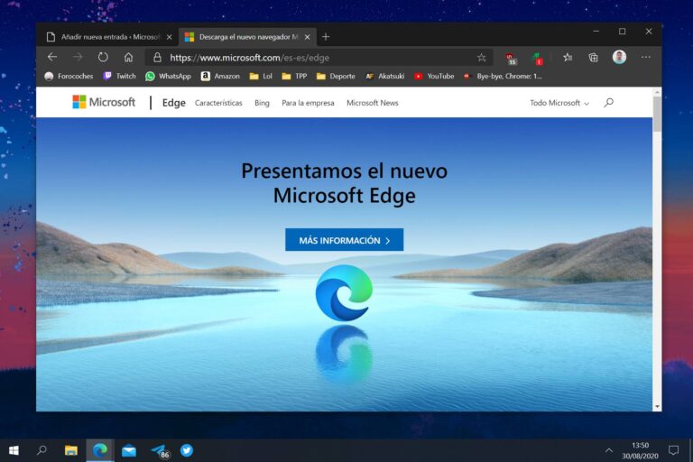
Task: Open the red extension icon with badge 15
Action: click(x=511, y=59)
